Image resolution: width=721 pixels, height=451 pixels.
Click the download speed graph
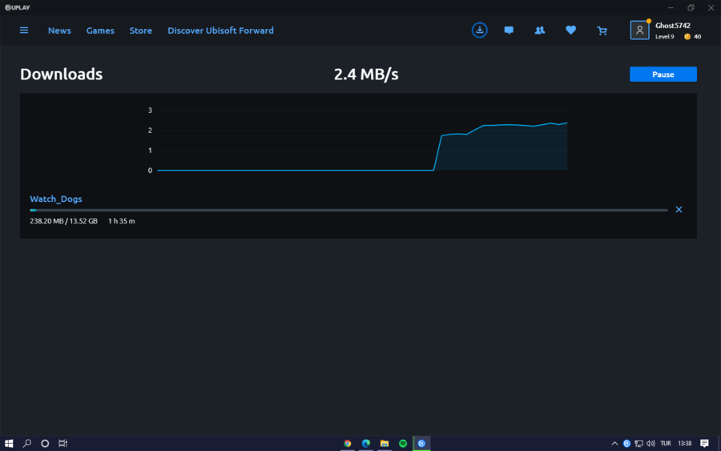360,140
